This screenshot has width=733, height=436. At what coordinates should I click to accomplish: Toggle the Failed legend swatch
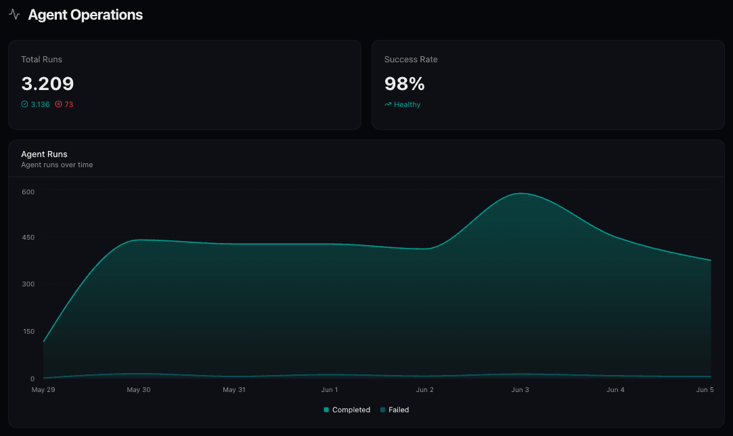[x=383, y=410]
